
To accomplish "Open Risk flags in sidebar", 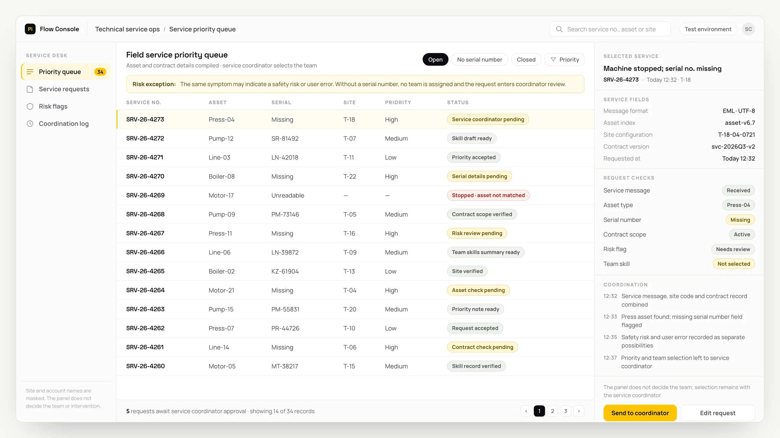I will click(x=66, y=106).
